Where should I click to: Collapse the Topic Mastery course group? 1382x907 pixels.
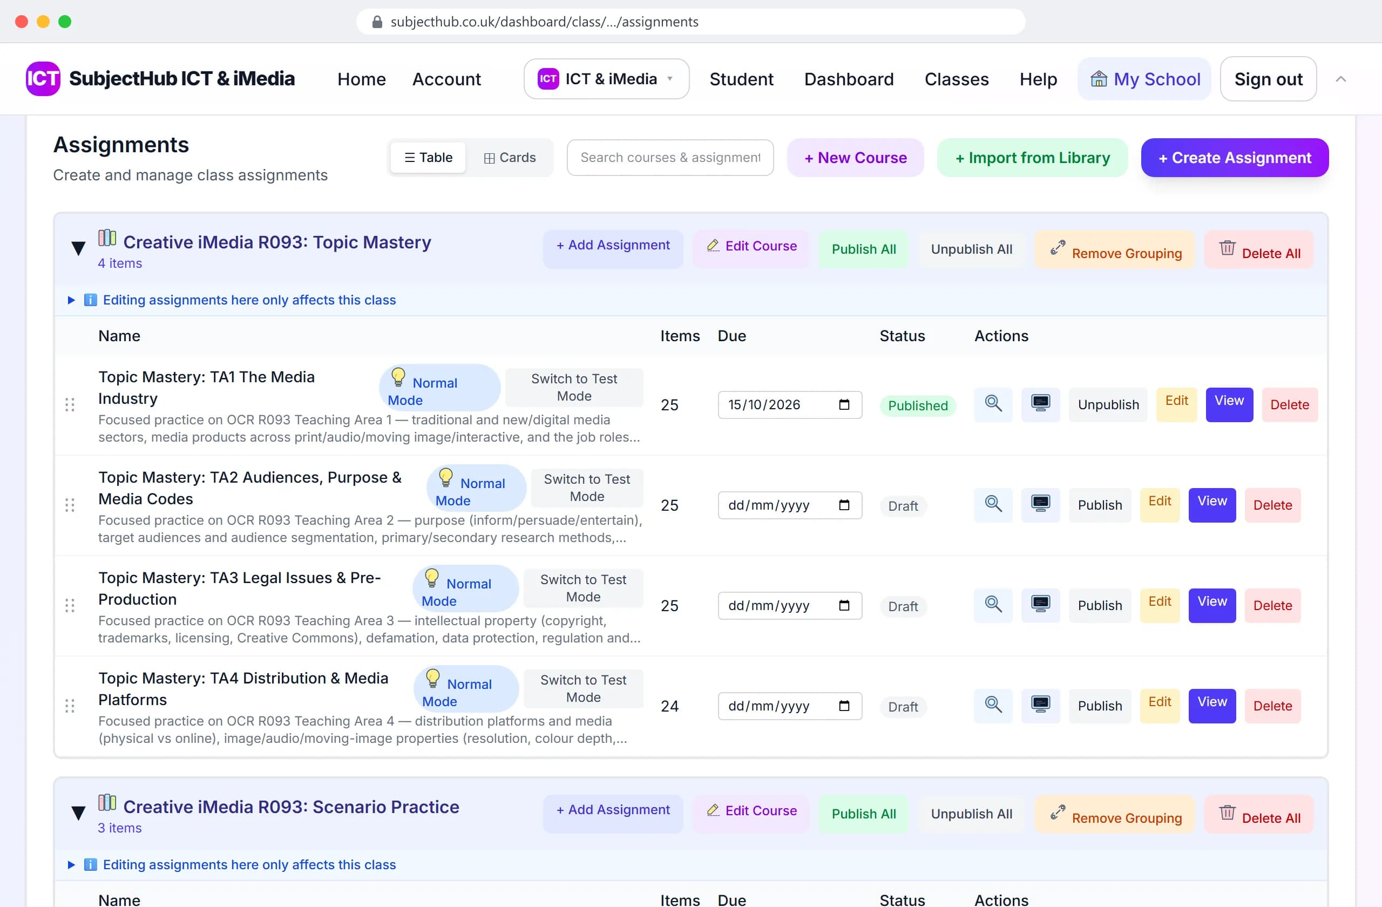(78, 248)
